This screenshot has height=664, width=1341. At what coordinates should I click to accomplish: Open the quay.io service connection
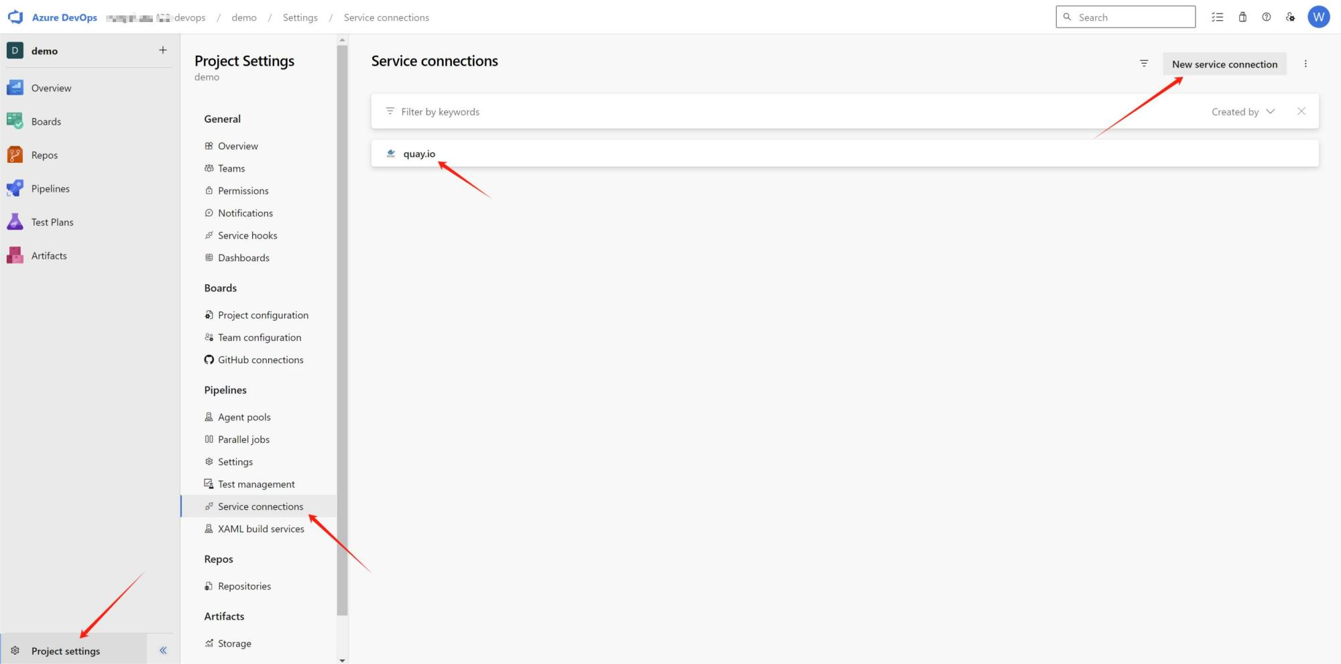click(x=419, y=153)
